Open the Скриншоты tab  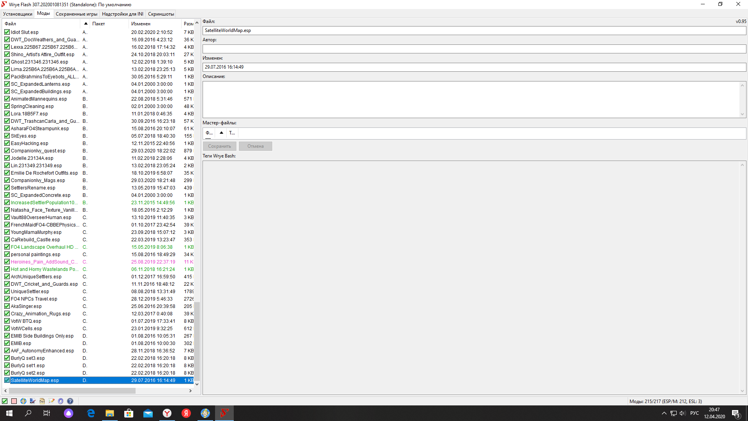coord(161,14)
